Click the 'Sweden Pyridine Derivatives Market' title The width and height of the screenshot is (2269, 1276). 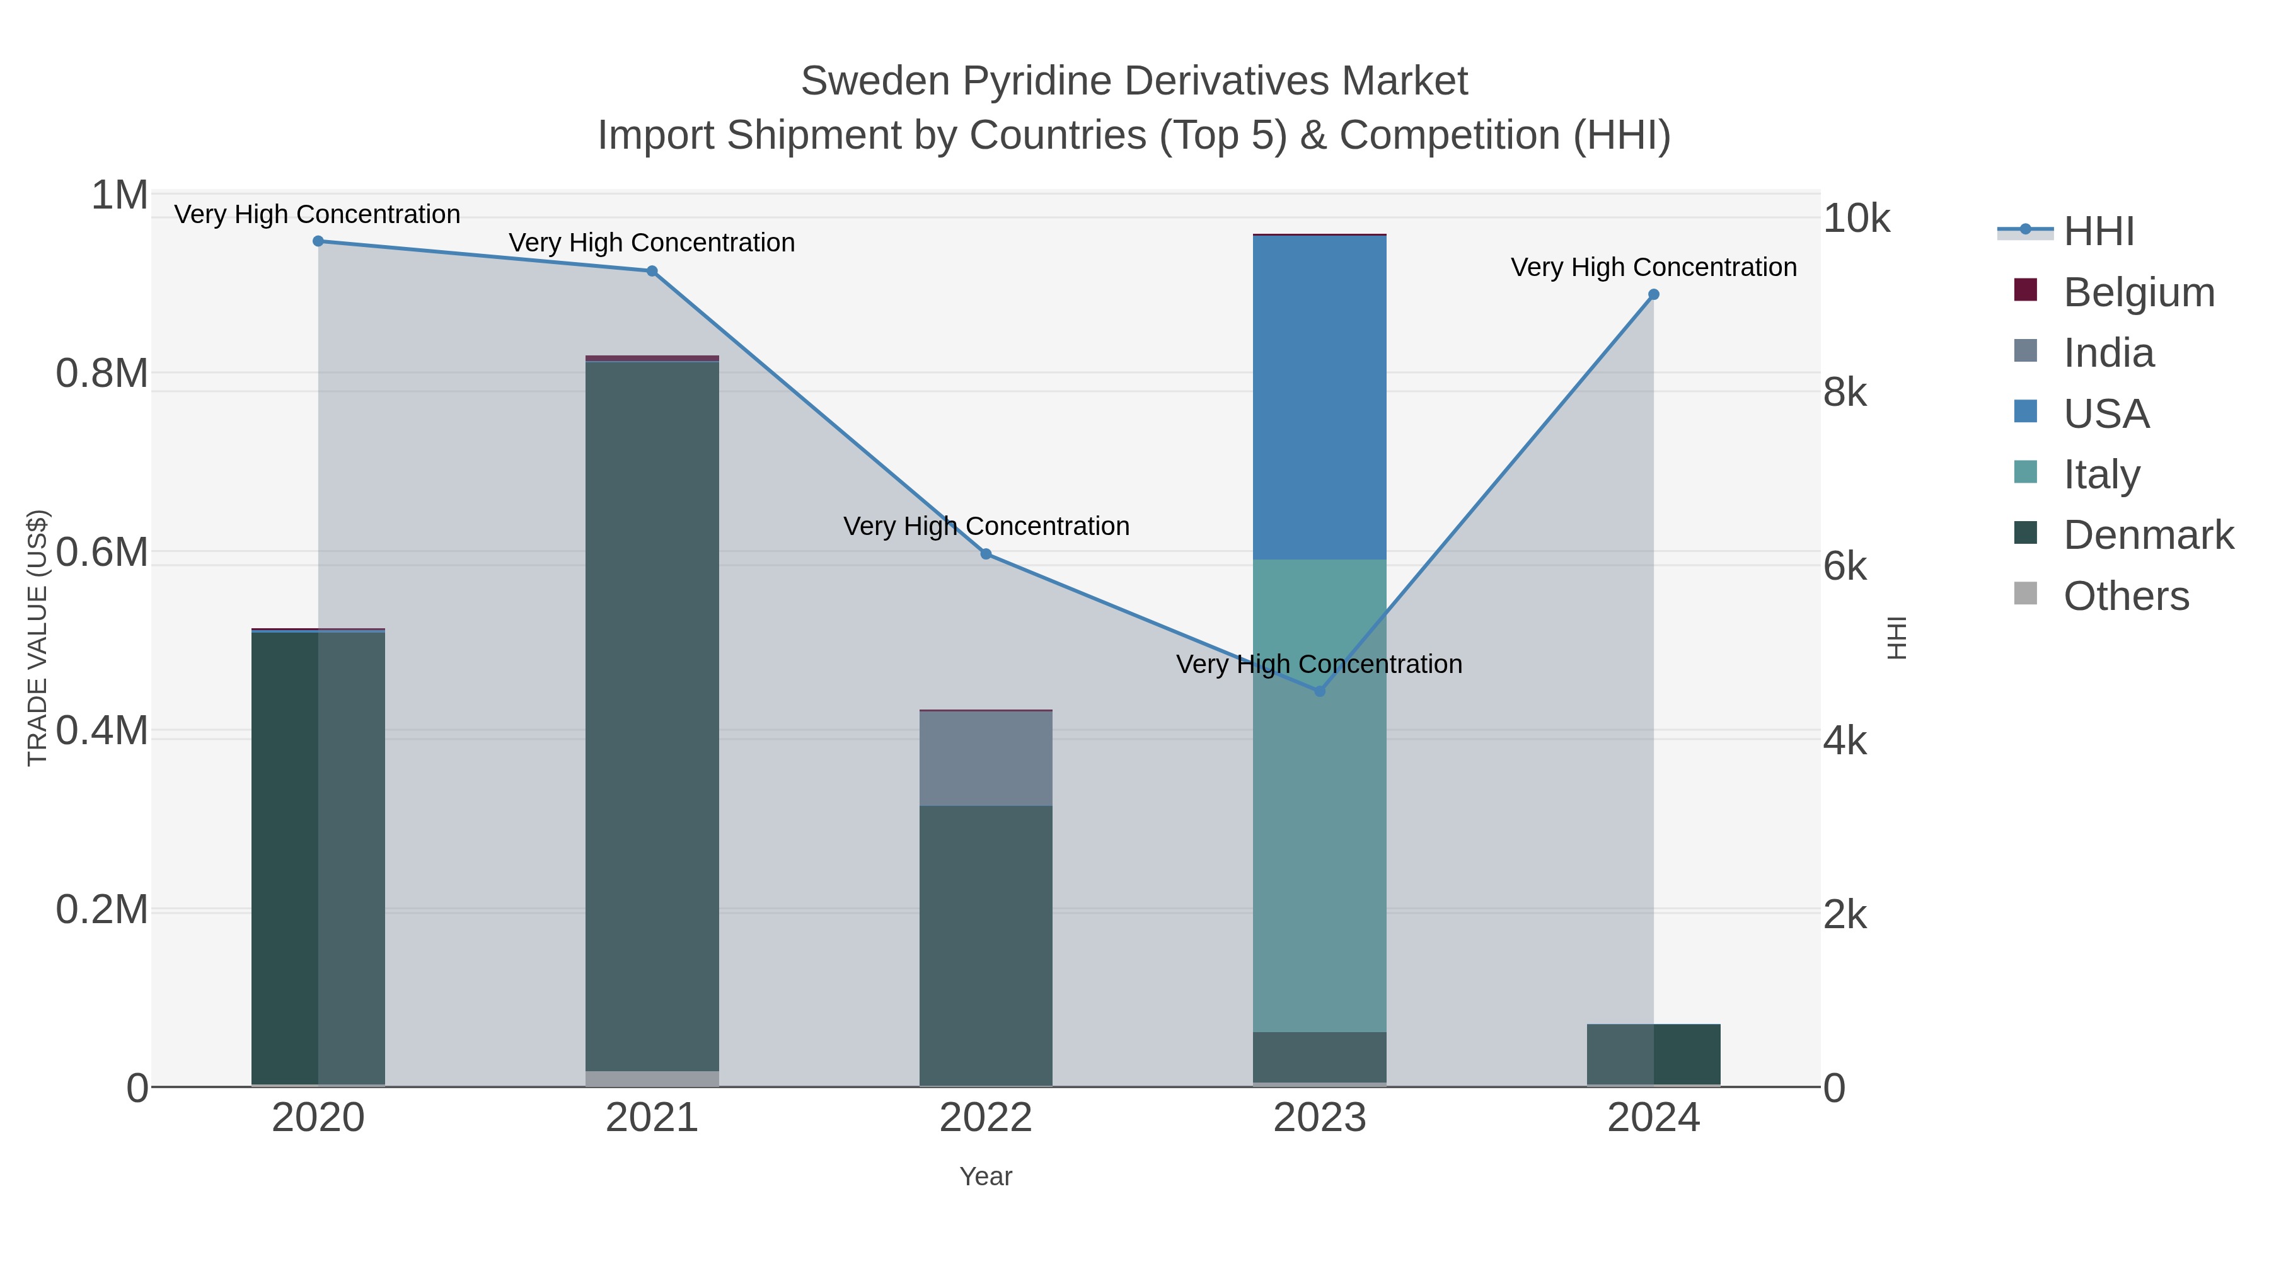(1134, 81)
